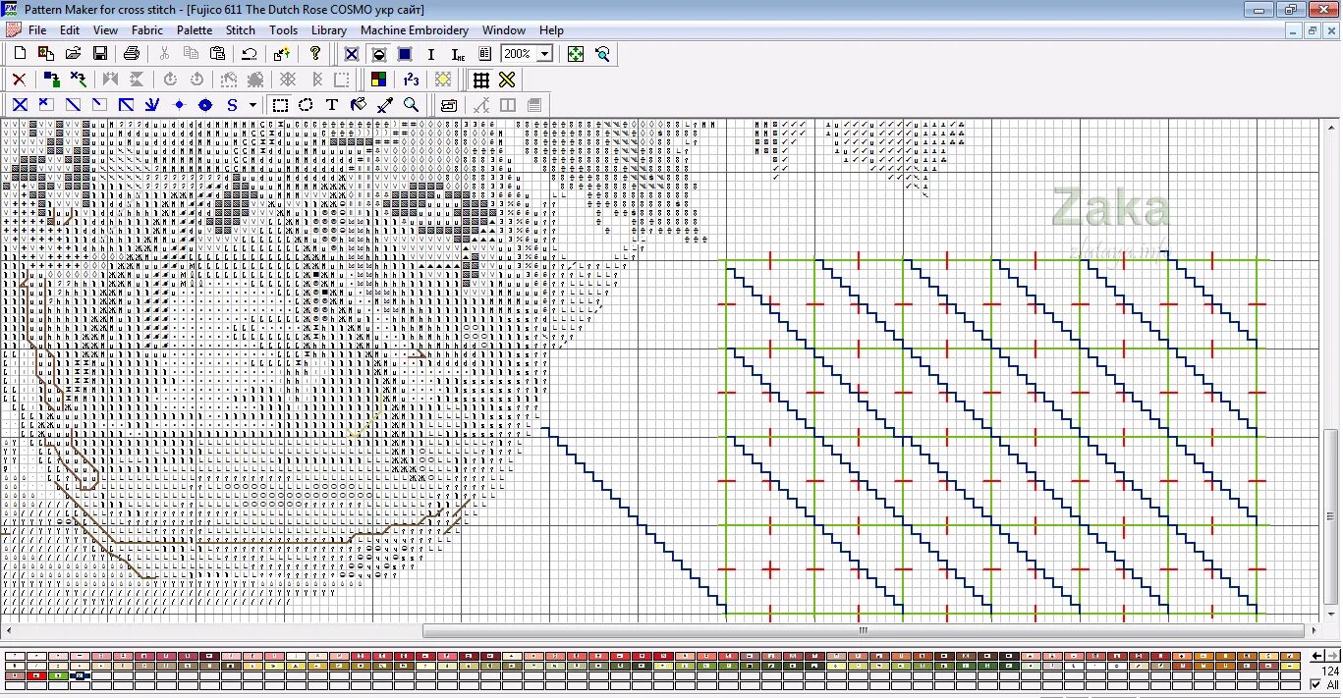The width and height of the screenshot is (1343, 698).
Task: Select the French knot tool
Action: [179, 105]
